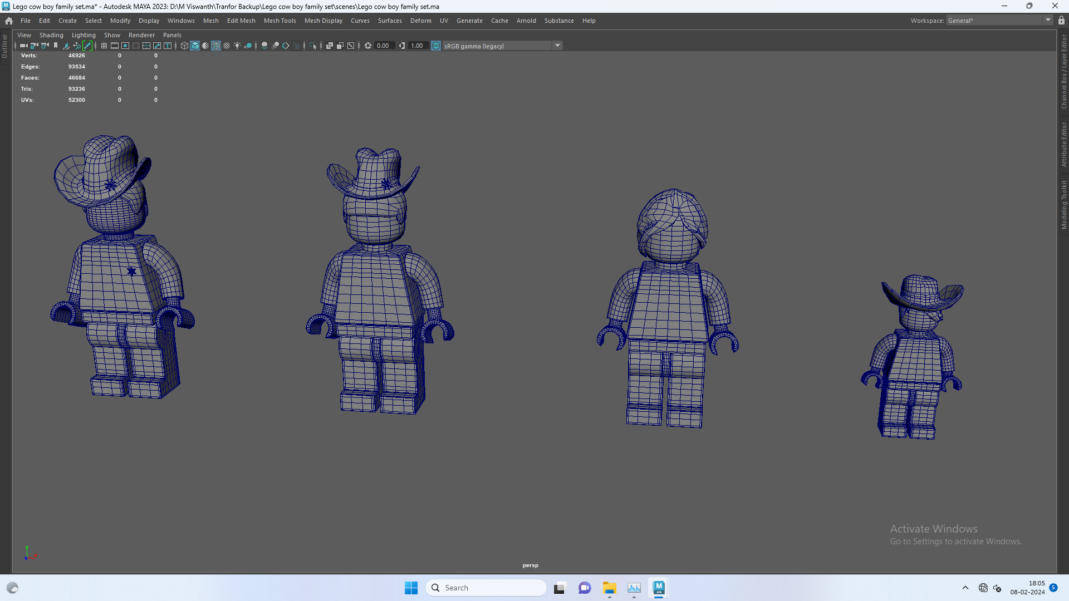Click the Gamma reset icon
1069x601 pixels.
[402, 46]
